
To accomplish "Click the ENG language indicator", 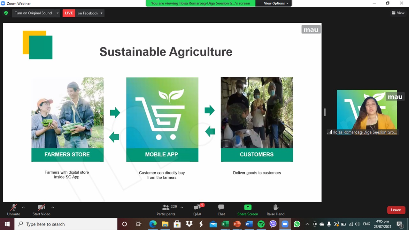I will (x=367, y=224).
